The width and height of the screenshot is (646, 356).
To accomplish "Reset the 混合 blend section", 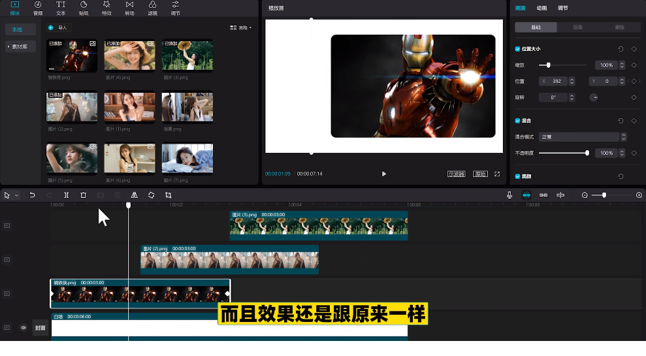I will point(621,121).
